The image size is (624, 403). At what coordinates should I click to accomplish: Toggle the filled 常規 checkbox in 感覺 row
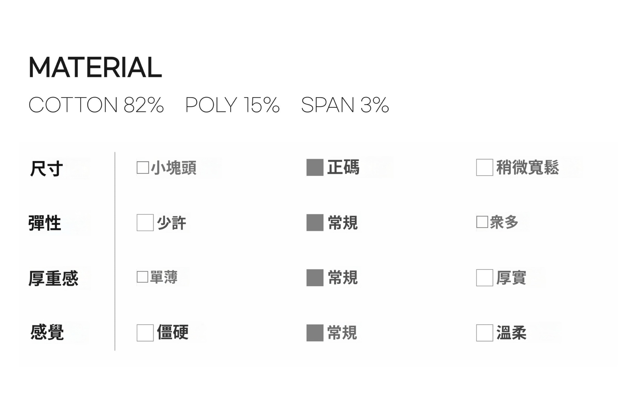315,333
